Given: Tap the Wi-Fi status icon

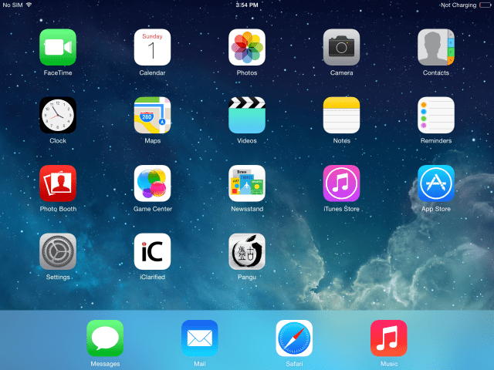Looking at the screenshot, I should [x=29, y=5].
